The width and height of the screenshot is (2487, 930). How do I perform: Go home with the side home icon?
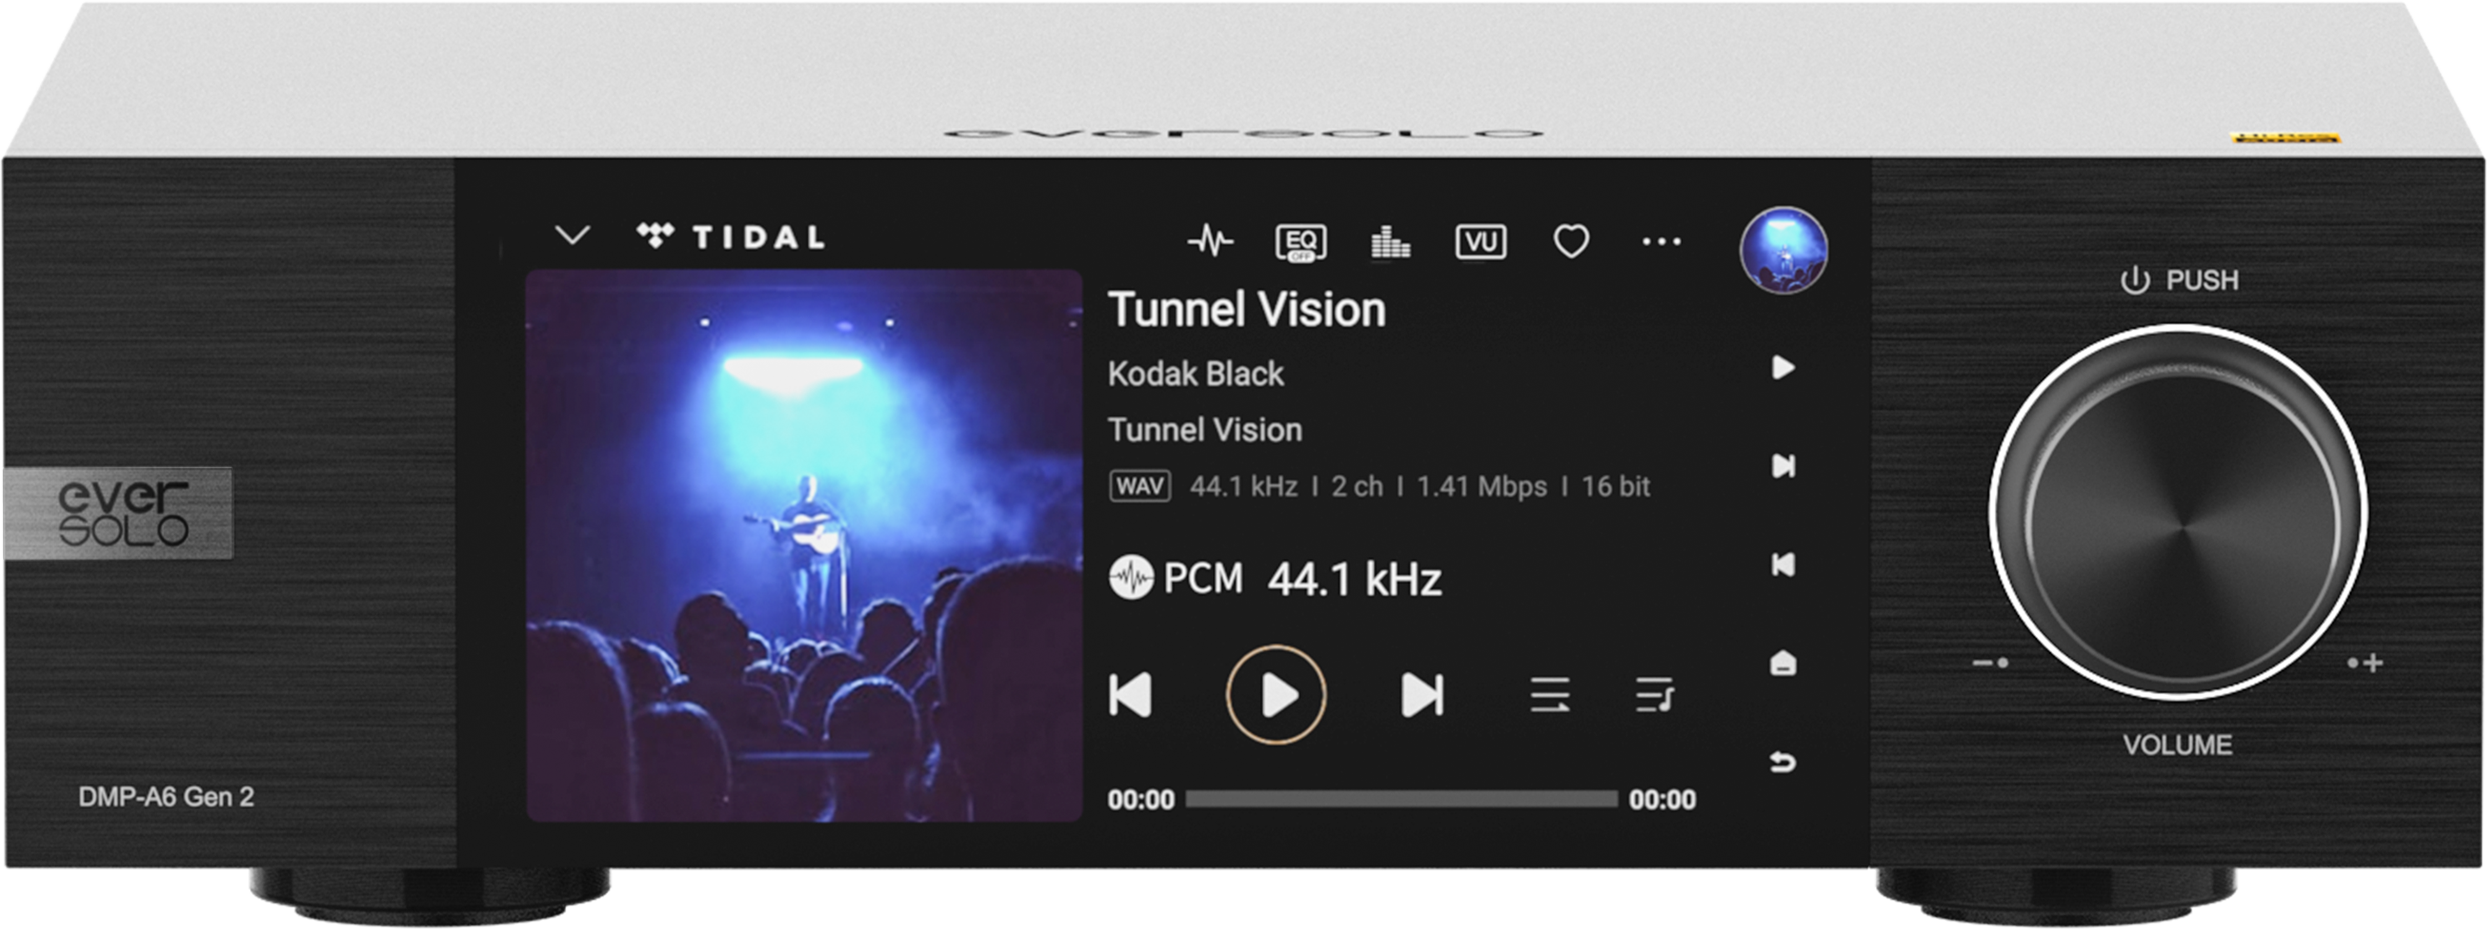pos(1782,664)
